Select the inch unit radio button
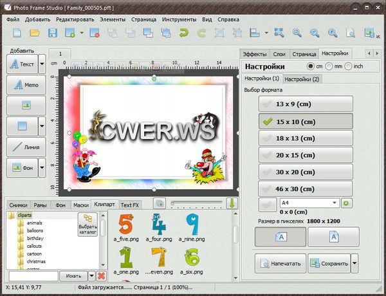386x296 pixels. tap(348, 66)
